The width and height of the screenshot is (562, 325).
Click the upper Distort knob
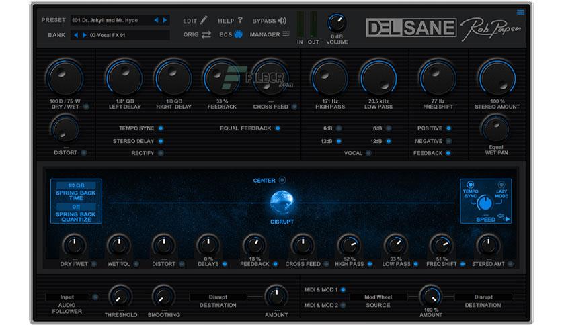[x=65, y=129]
